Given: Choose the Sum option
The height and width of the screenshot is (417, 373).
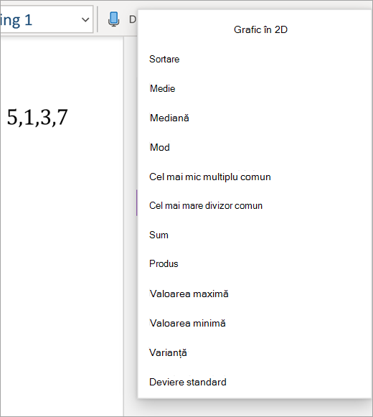Looking at the screenshot, I should pos(159,235).
